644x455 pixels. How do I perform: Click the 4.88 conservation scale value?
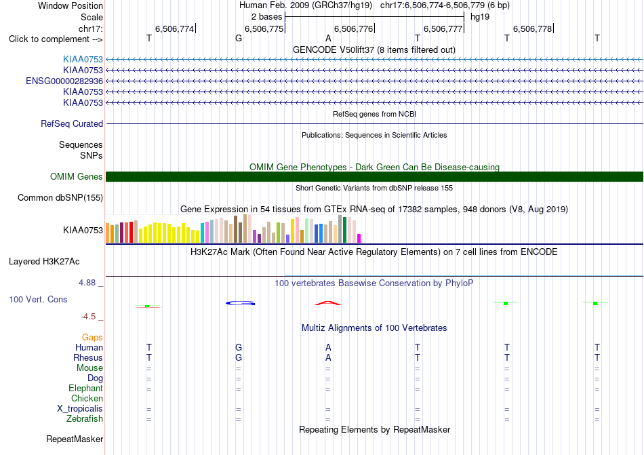(x=87, y=283)
